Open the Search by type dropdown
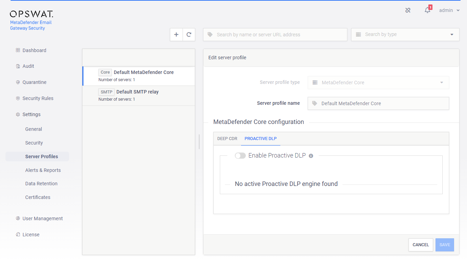This screenshot has height=263, width=467. pyautogui.click(x=405, y=35)
